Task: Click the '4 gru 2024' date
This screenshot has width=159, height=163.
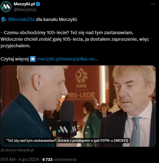Action: [29, 159]
